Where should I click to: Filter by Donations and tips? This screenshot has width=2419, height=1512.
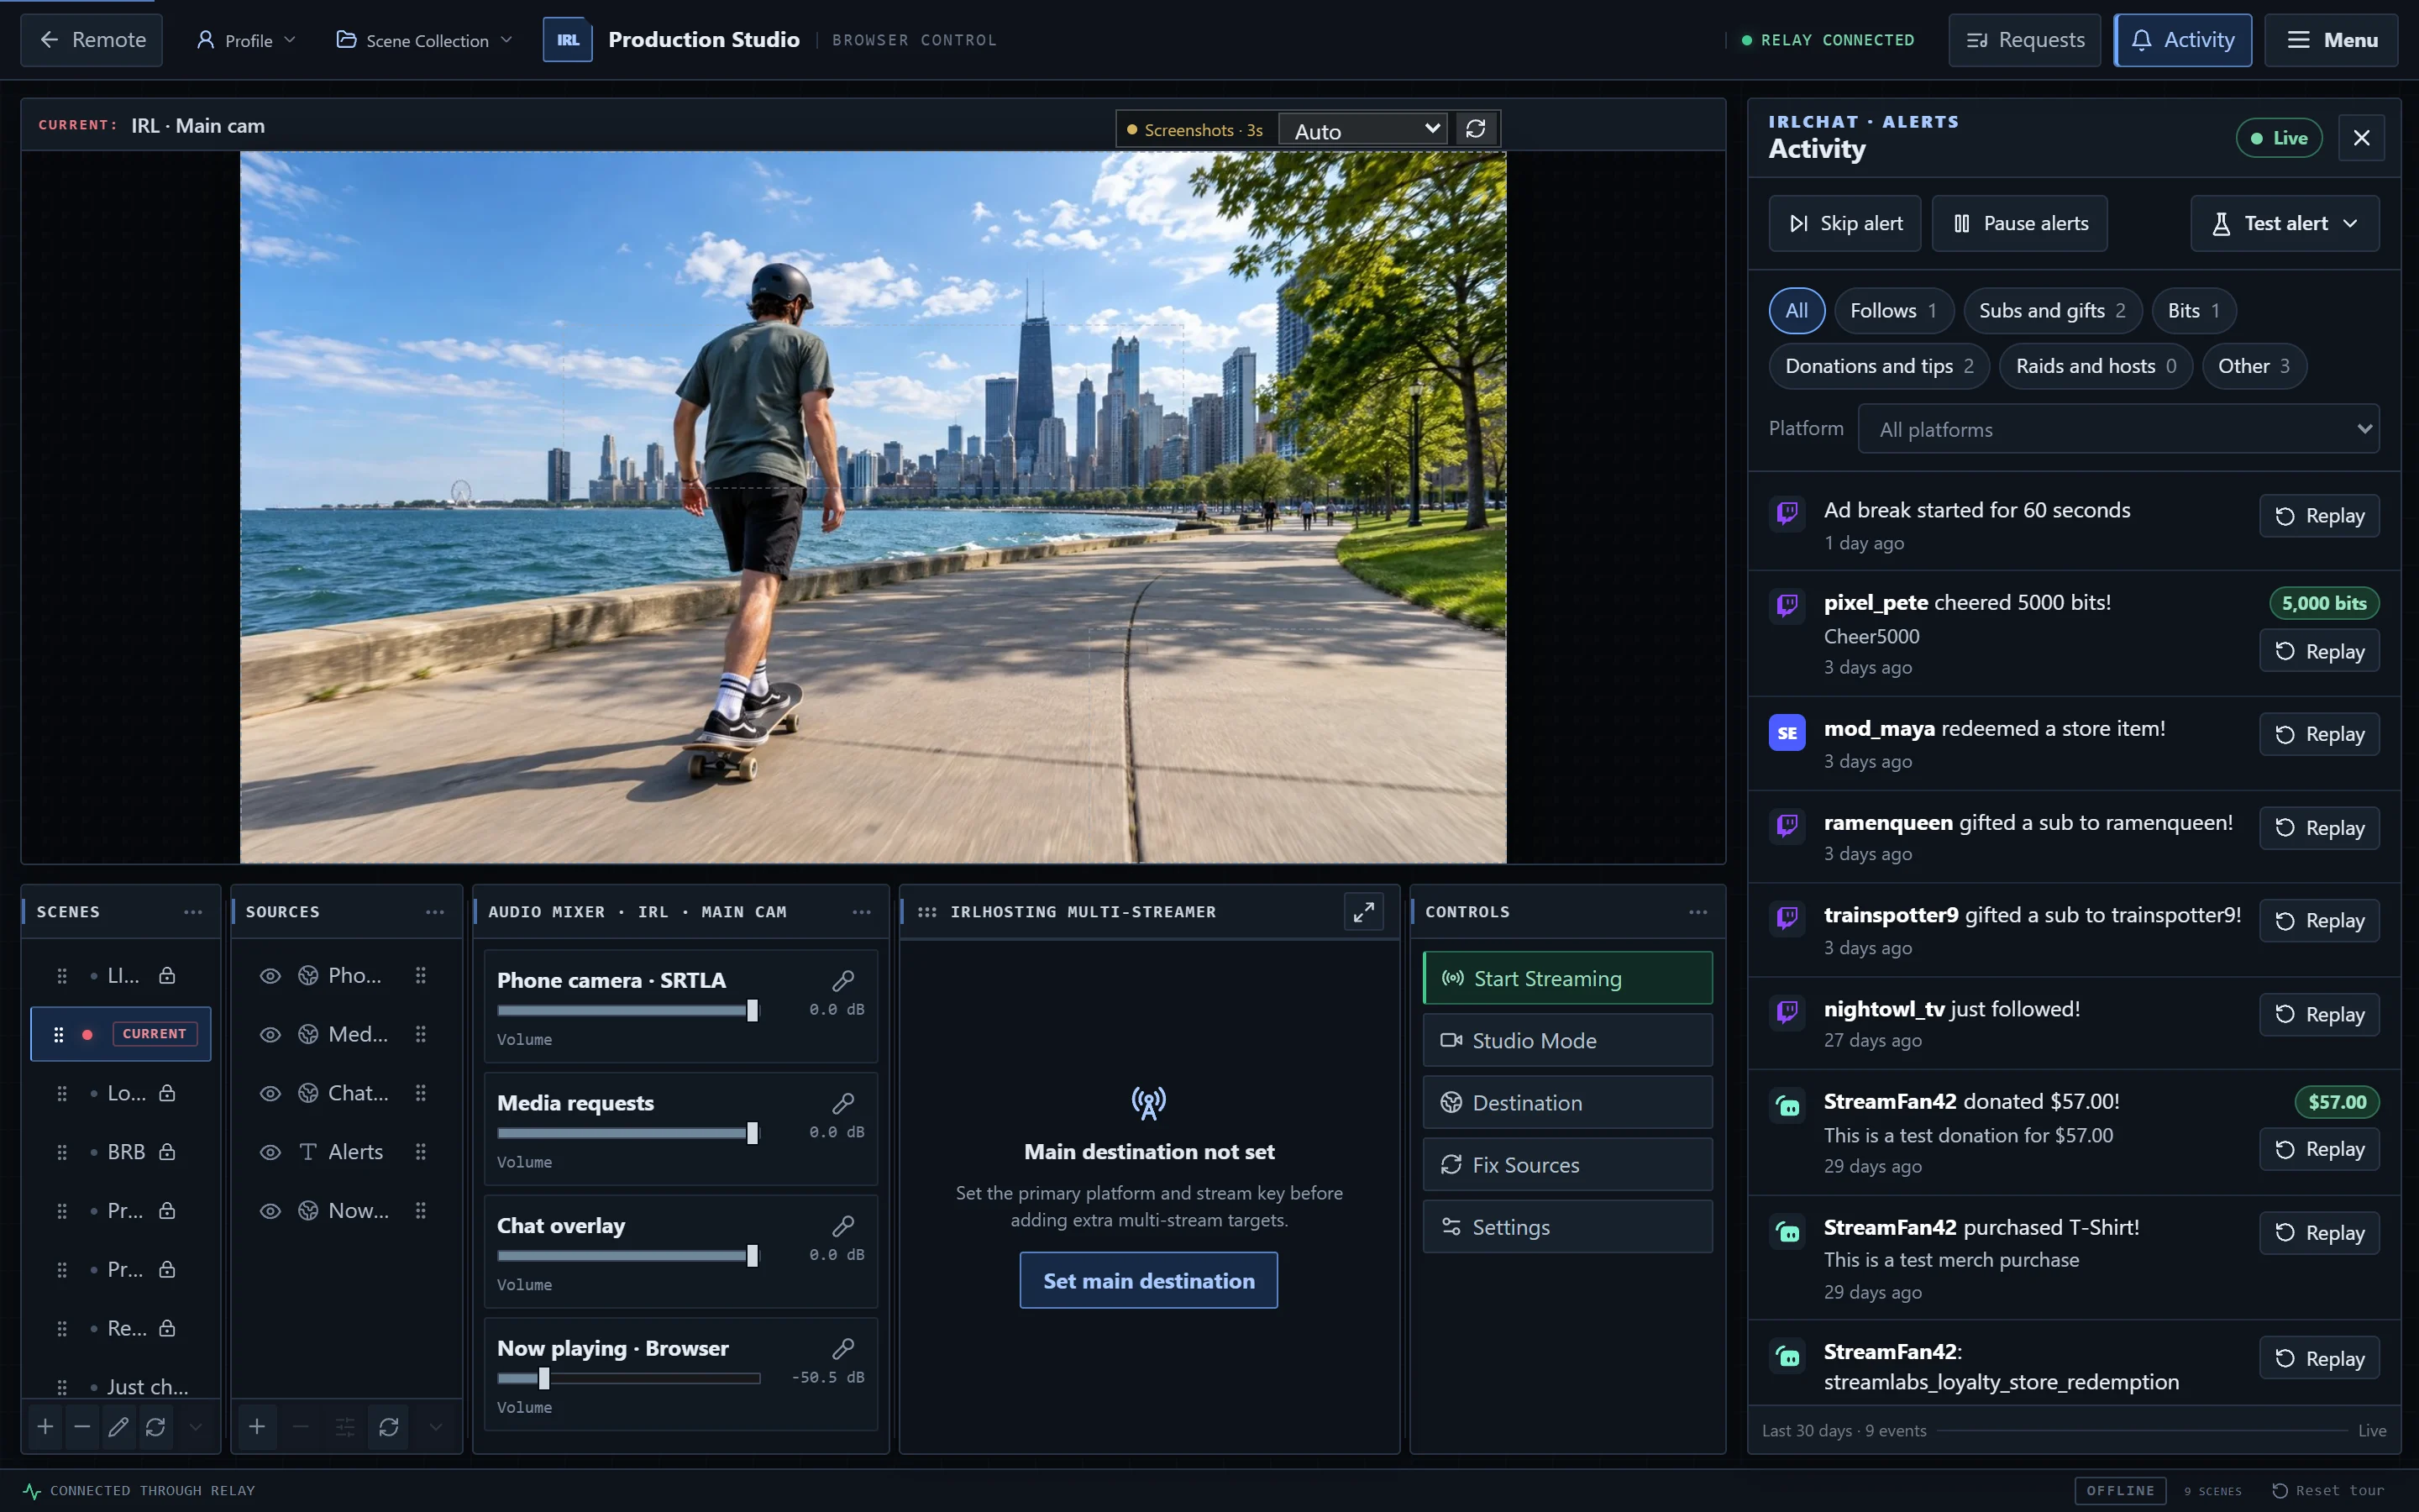tap(1879, 366)
